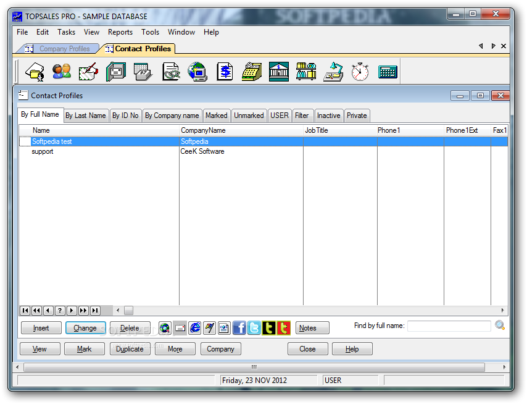Image resolution: width=527 pixels, height=404 pixels.
Task: Click the bank building toolbar icon
Action: click(x=279, y=72)
